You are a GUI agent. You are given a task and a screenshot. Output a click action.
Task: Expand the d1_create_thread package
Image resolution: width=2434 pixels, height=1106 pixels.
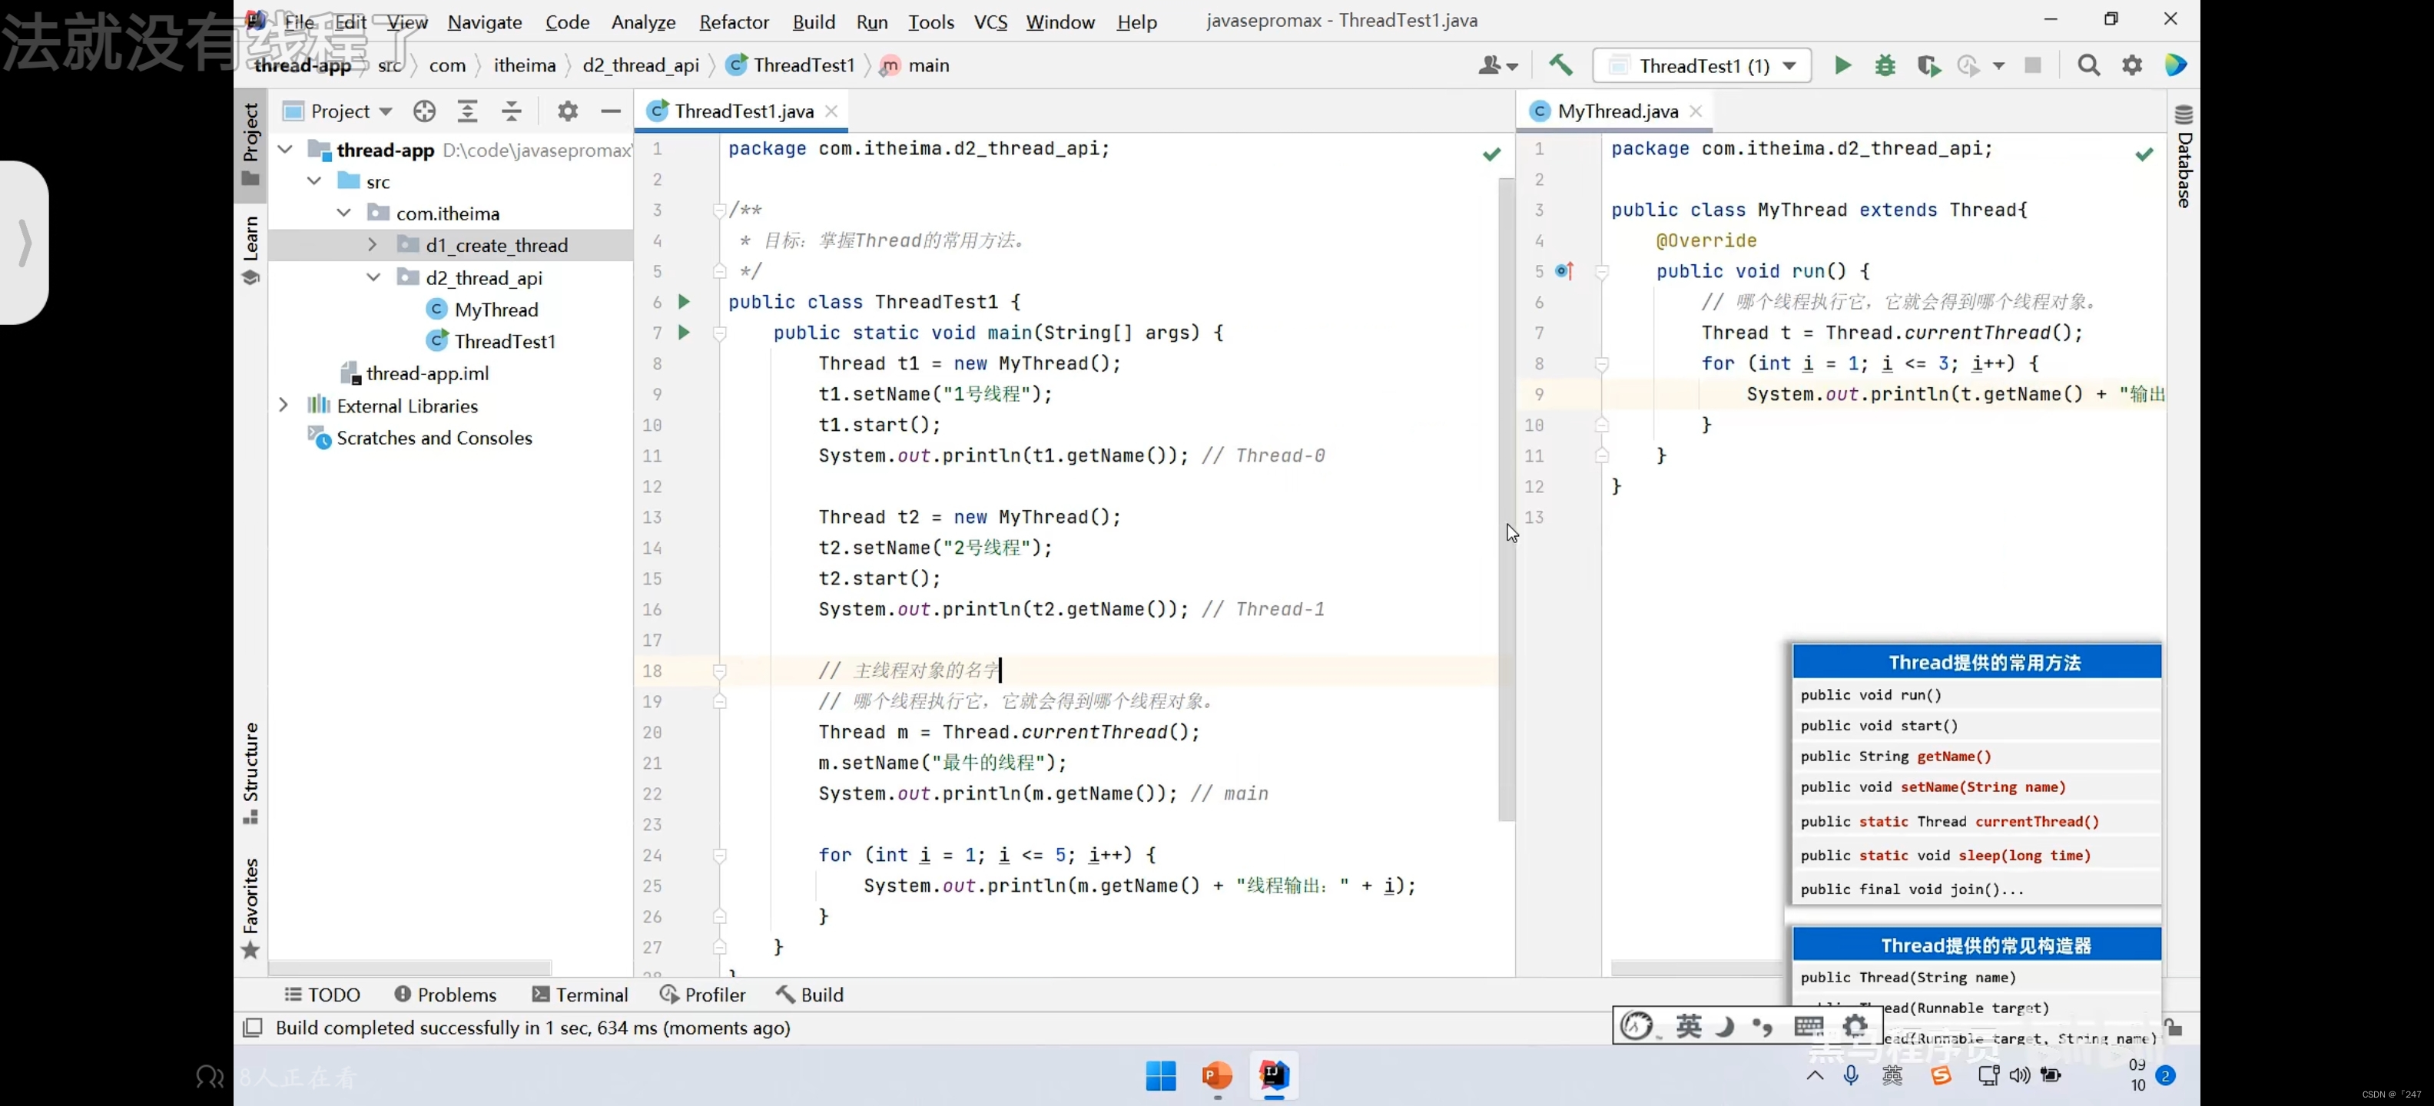[373, 244]
